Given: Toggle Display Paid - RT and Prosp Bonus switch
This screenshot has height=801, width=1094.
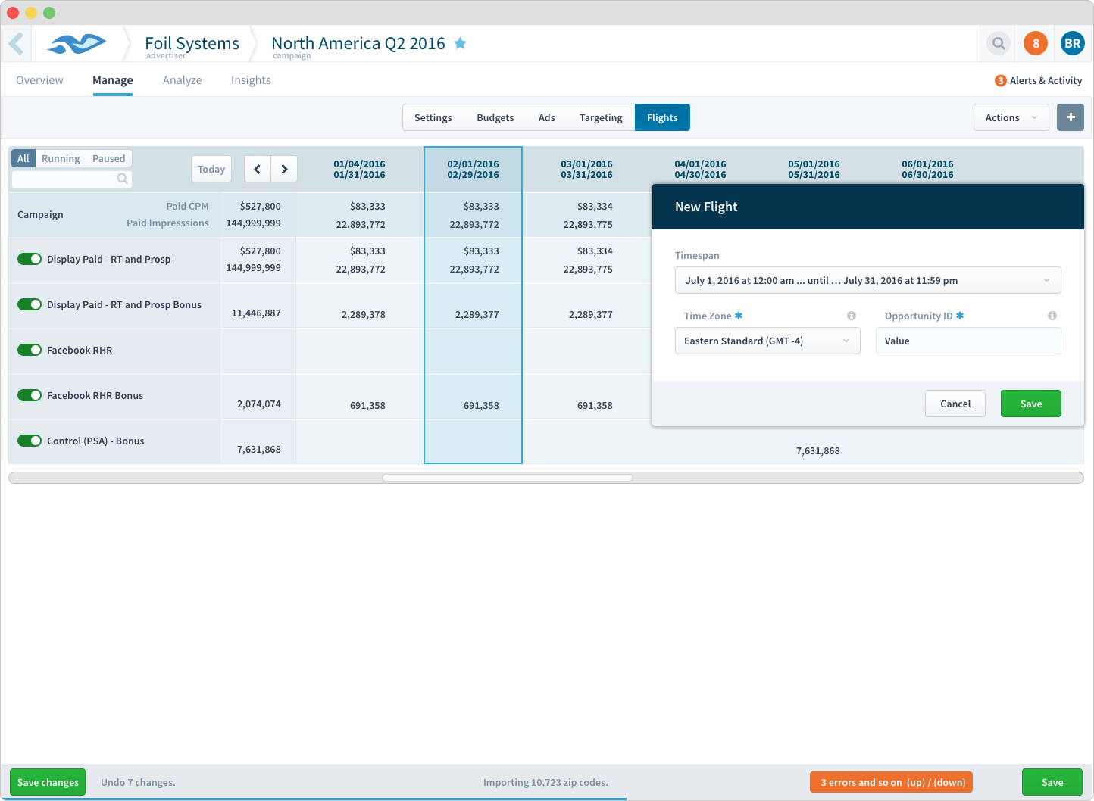Looking at the screenshot, I should point(30,304).
